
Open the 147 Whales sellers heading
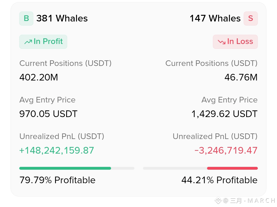click(x=215, y=18)
